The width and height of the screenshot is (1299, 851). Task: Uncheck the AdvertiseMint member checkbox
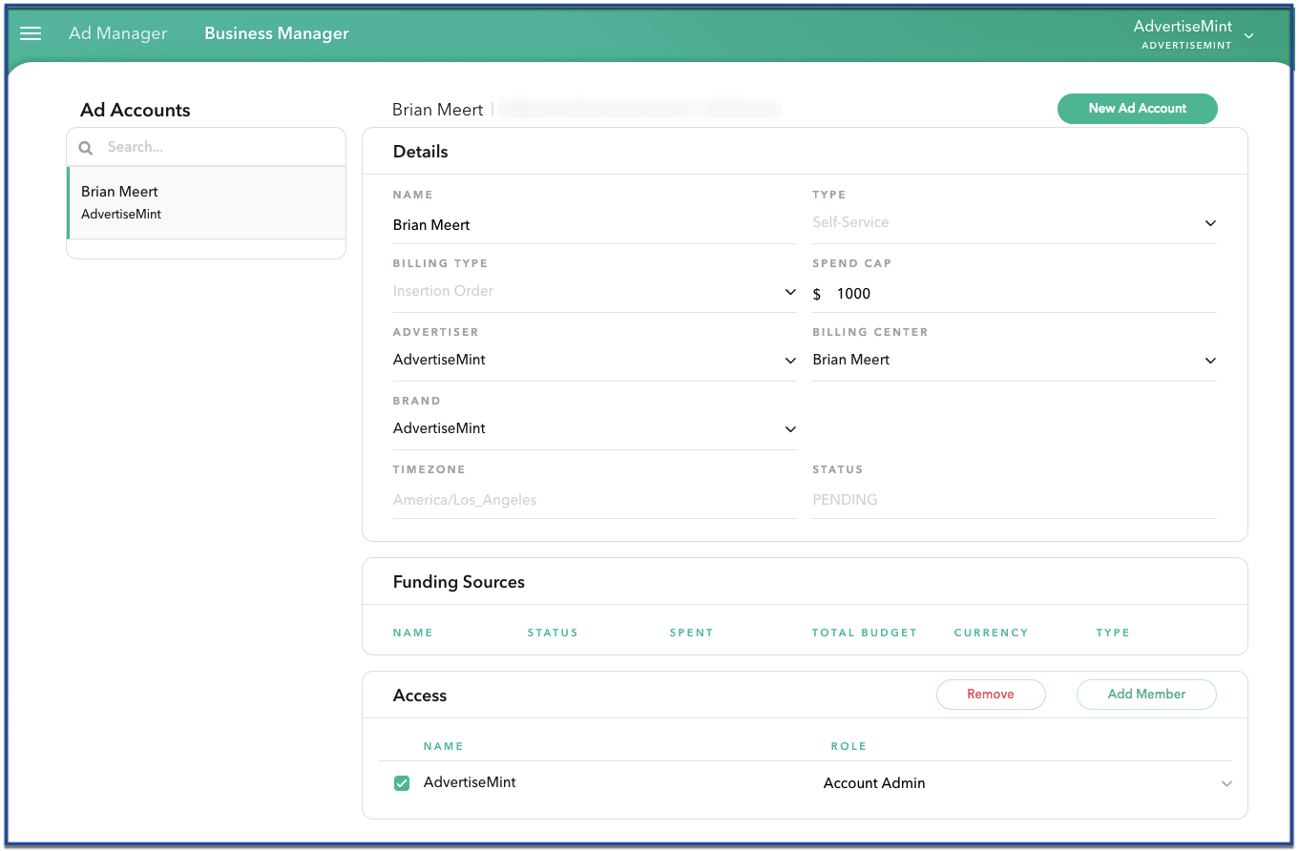pos(402,783)
